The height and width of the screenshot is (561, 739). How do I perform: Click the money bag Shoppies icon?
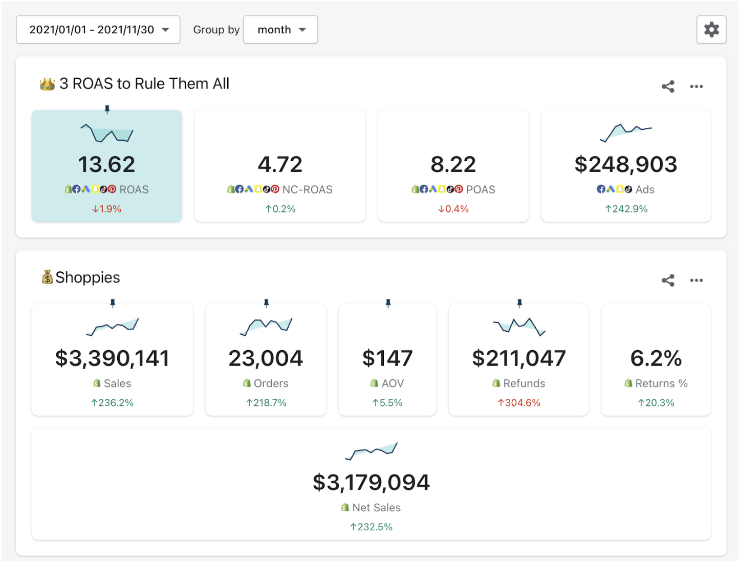(x=47, y=277)
